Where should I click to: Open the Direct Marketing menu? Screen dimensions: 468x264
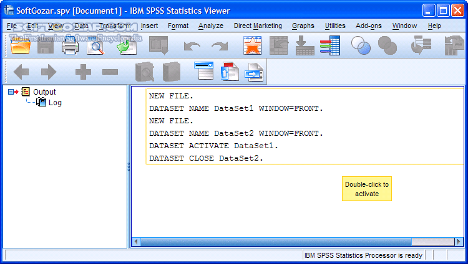(x=258, y=26)
